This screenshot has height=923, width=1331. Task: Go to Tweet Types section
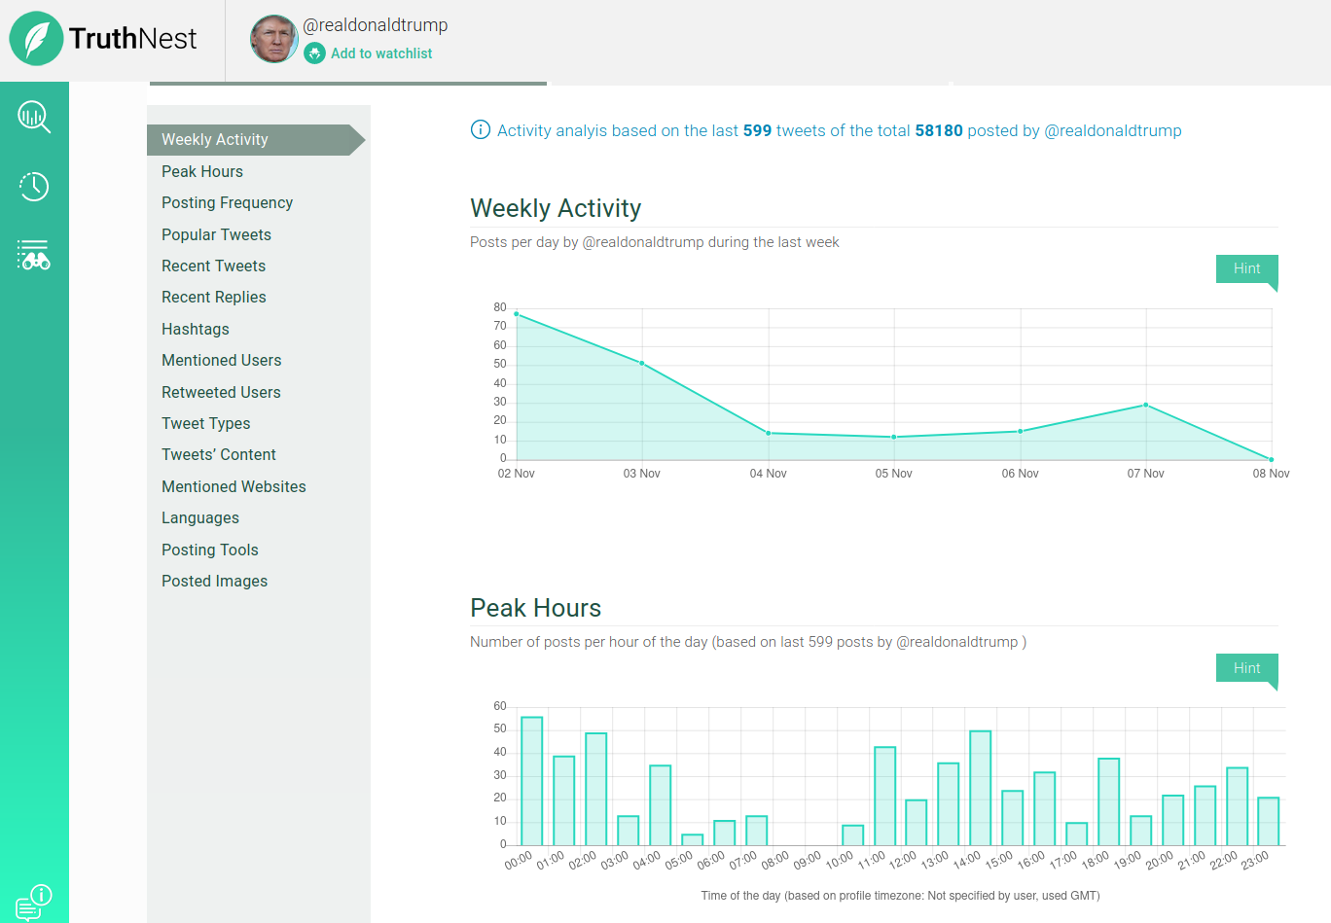(x=205, y=423)
